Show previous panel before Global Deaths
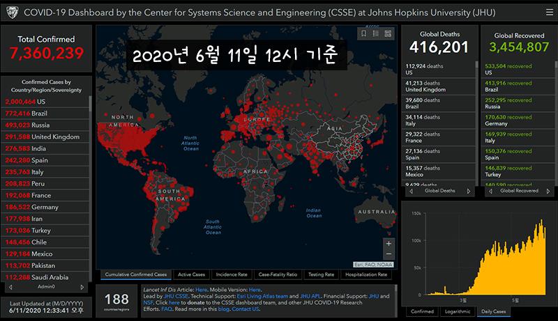The image size is (558, 321). 411,191
